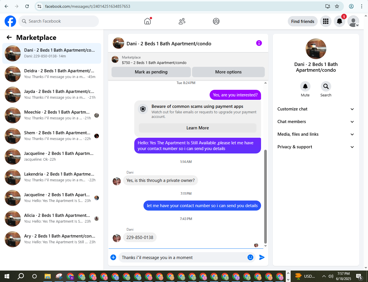Bookmark this page with the star icon
Screen dimensions: 368x282
337,6
